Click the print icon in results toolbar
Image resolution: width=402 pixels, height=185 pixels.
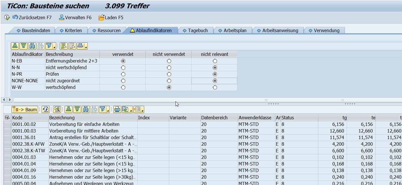pos(117,109)
